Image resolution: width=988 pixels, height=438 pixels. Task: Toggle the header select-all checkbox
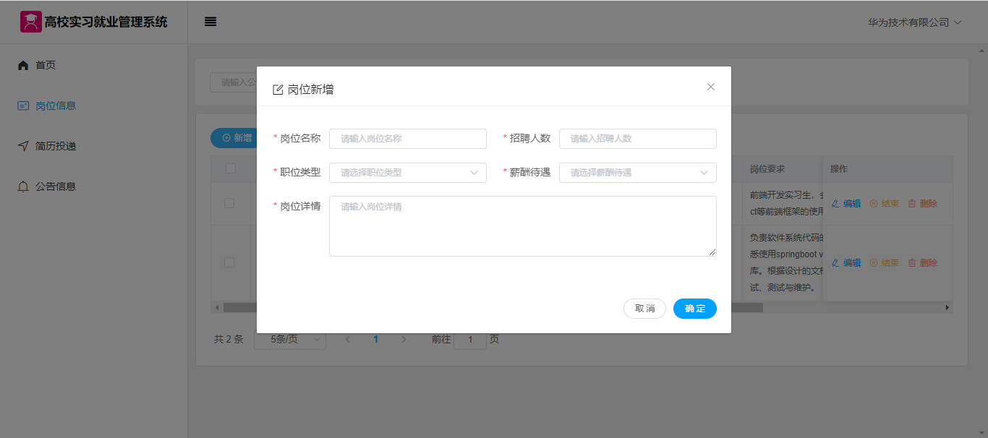pos(231,169)
